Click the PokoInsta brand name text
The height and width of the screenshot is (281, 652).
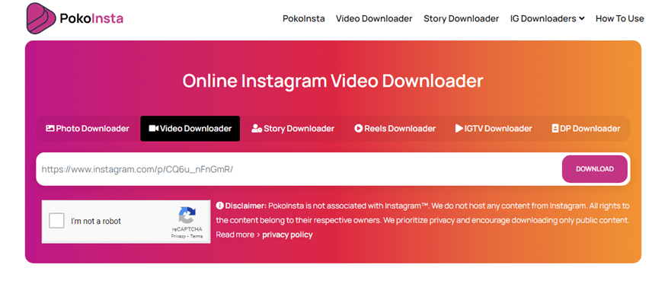point(91,18)
